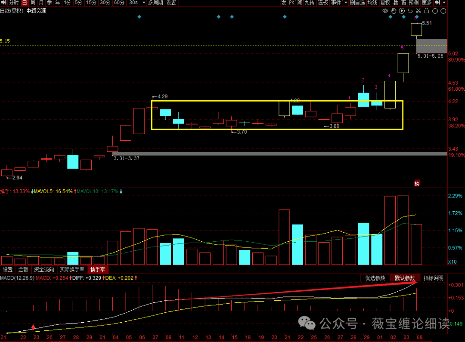Click the 换手: 13.33% label
The image size is (465, 342).
point(15,191)
